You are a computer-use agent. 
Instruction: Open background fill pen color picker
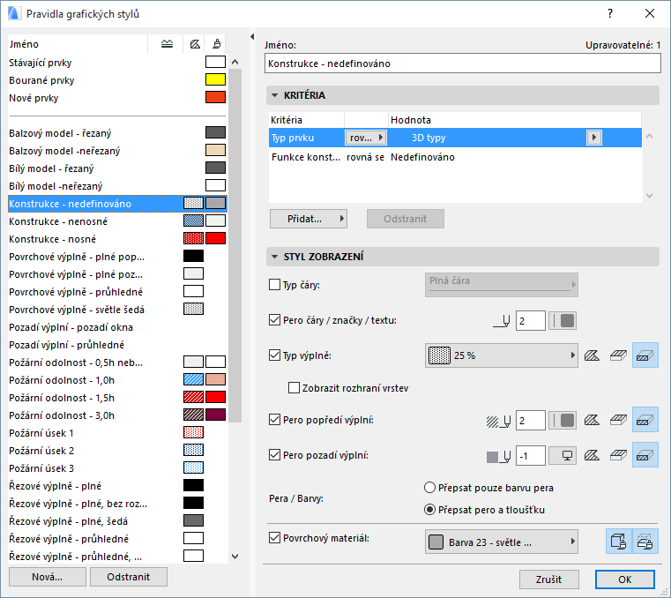click(563, 455)
